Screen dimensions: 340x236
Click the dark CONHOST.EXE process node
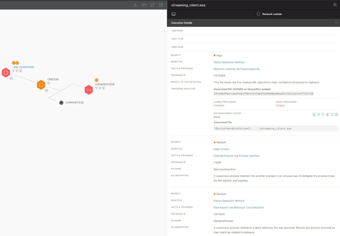point(61,103)
